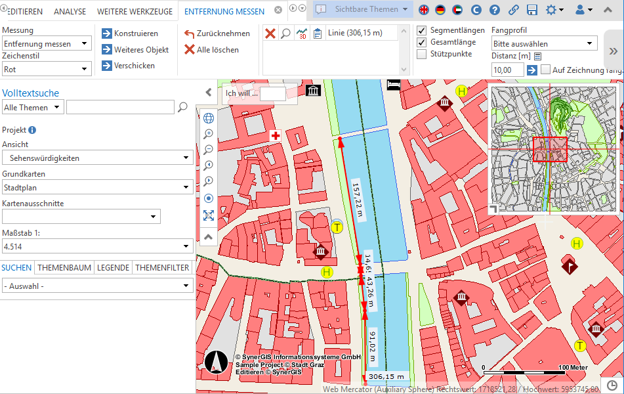Open the measurement report clipboard icon

tap(318, 33)
